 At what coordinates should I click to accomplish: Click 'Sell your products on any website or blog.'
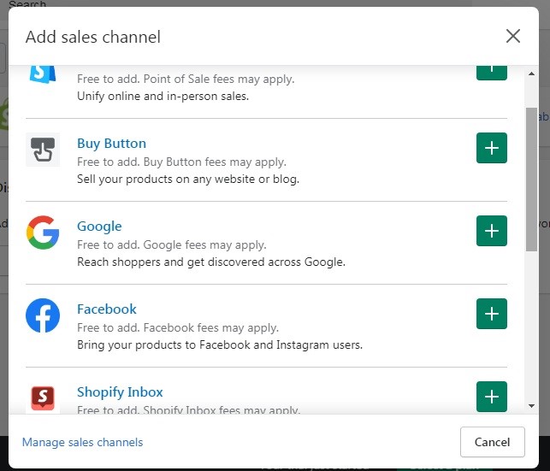(x=188, y=179)
